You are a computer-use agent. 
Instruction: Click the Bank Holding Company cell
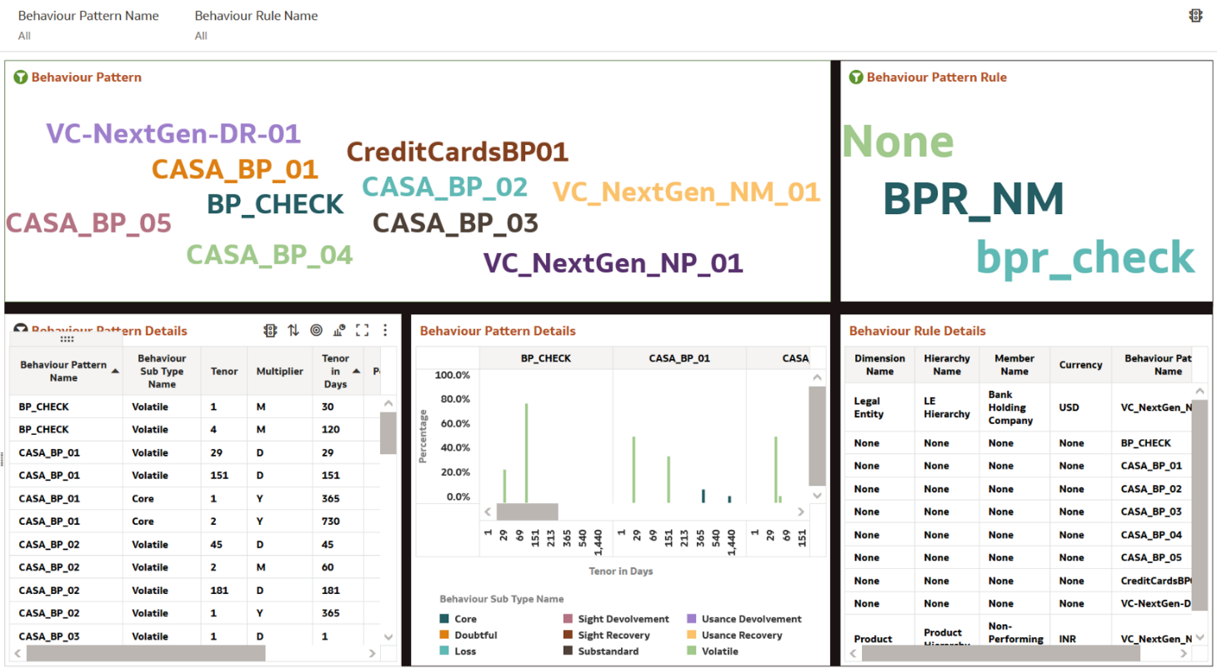[1014, 407]
